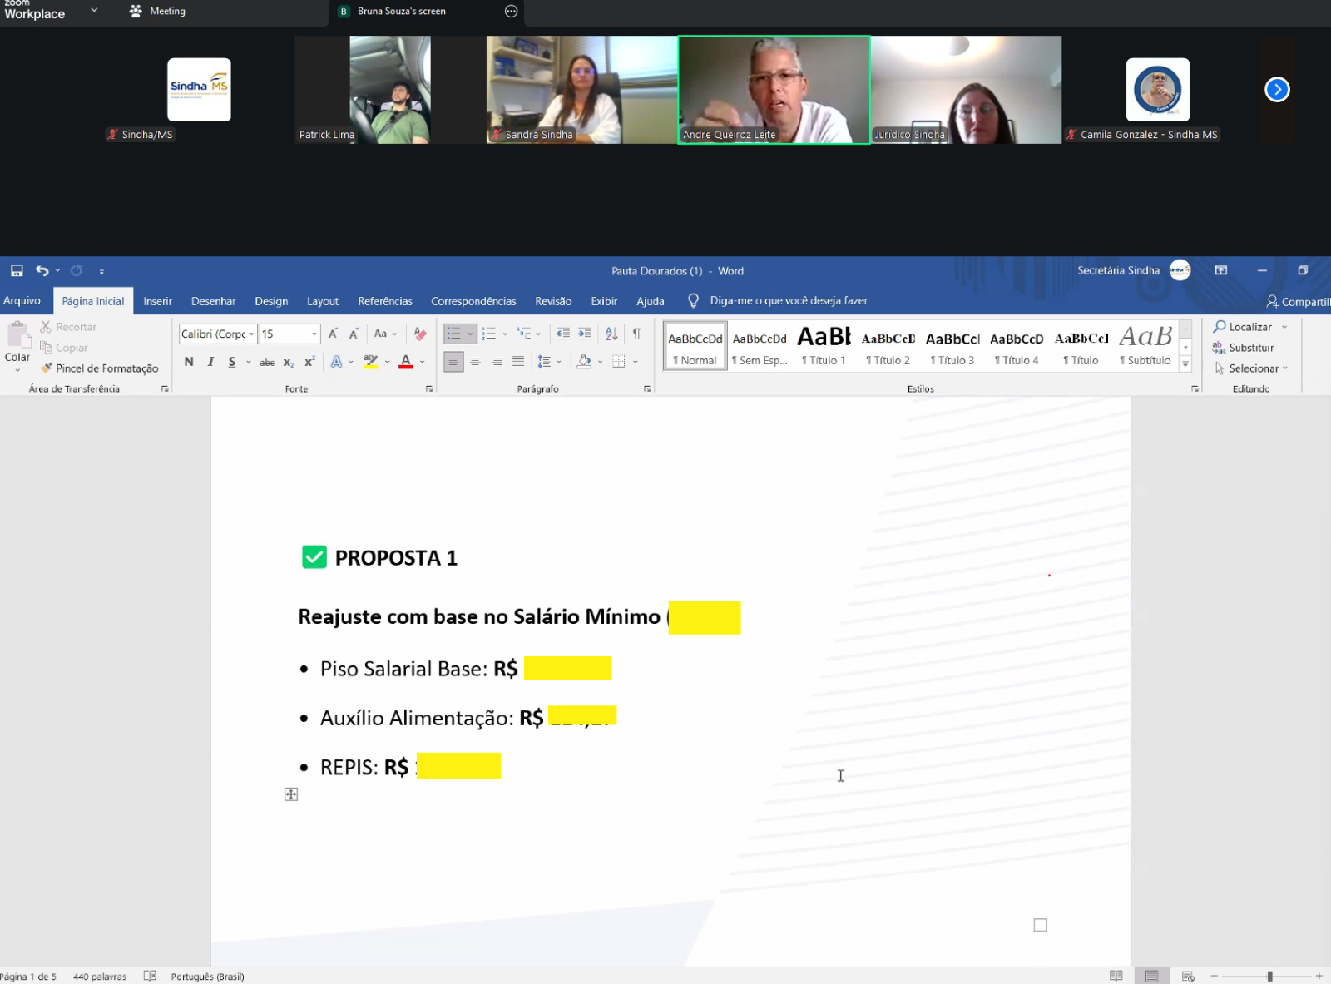Screen dimensions: 1331x984
Task: Click the Format Painter brush icon
Action: pyautogui.click(x=47, y=368)
